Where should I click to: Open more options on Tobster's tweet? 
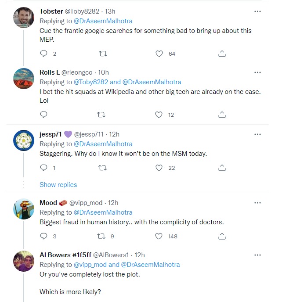tap(258, 11)
